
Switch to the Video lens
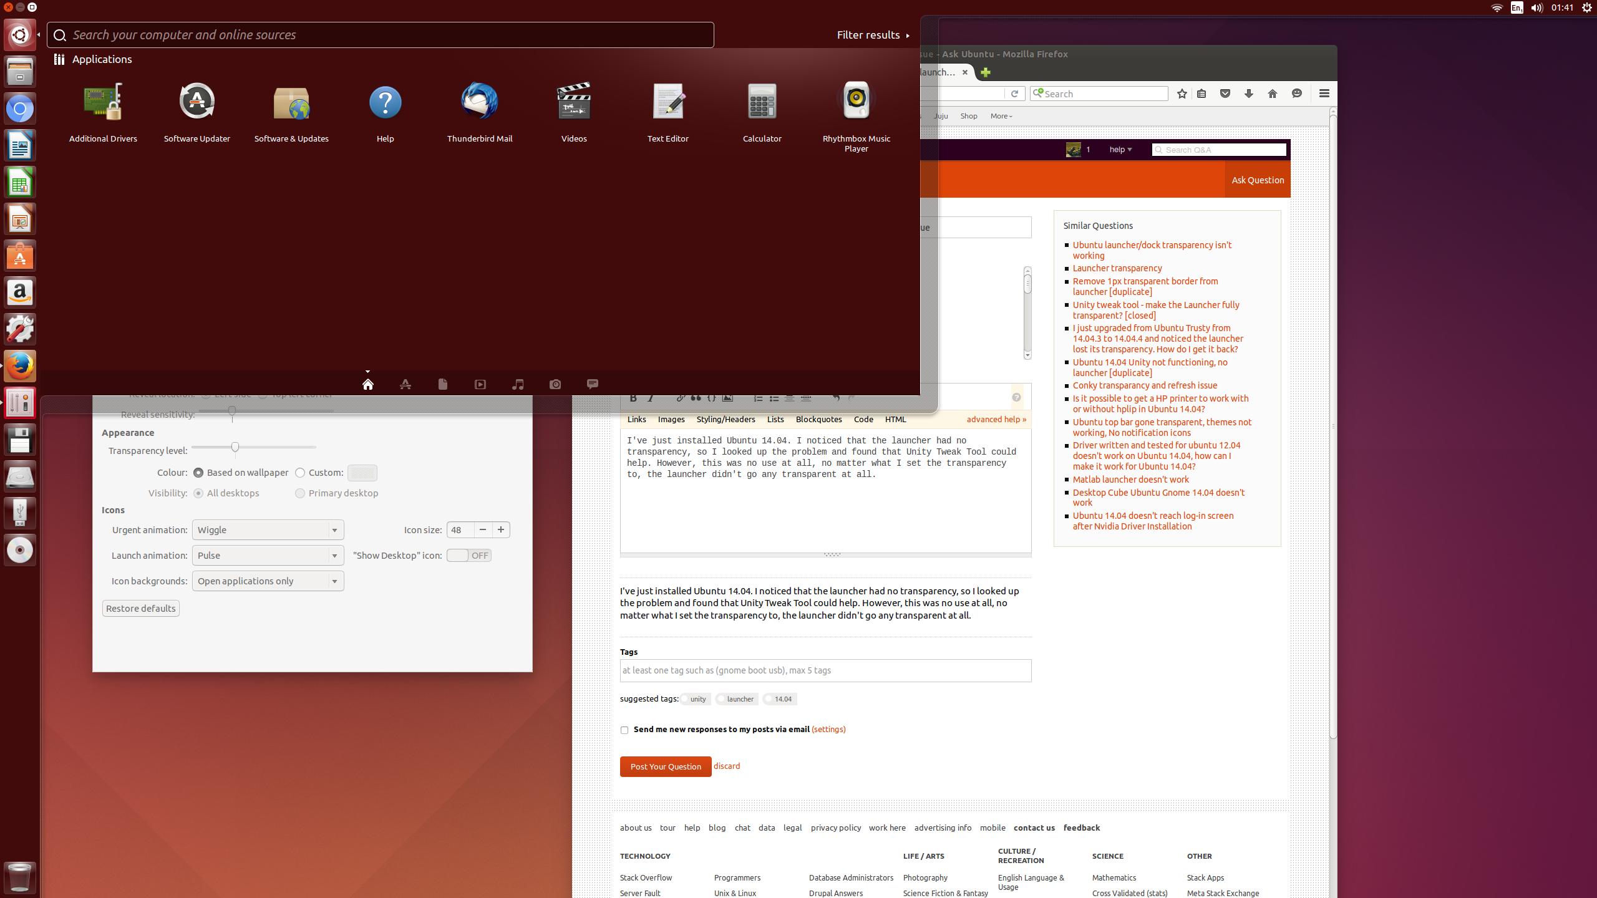(480, 384)
